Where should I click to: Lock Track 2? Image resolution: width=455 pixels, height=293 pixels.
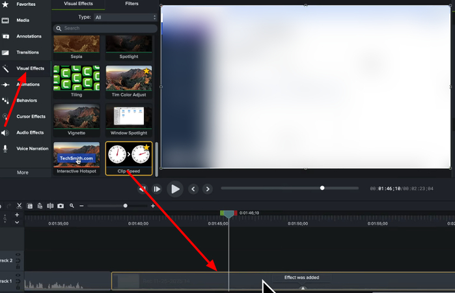tap(18, 266)
